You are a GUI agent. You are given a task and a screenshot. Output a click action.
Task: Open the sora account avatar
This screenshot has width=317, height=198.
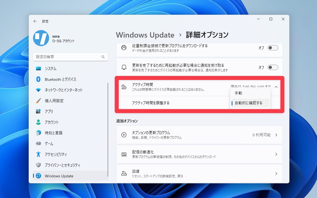41,38
